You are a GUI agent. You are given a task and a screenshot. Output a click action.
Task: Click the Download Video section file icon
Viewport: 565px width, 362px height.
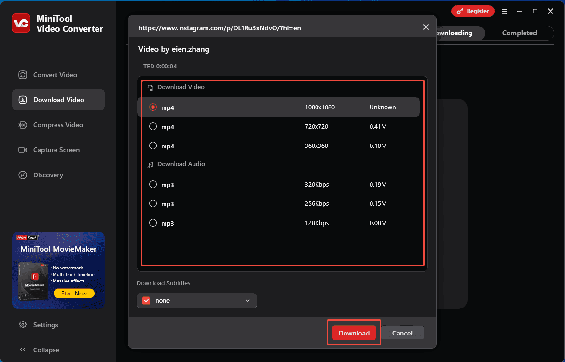[x=150, y=88]
